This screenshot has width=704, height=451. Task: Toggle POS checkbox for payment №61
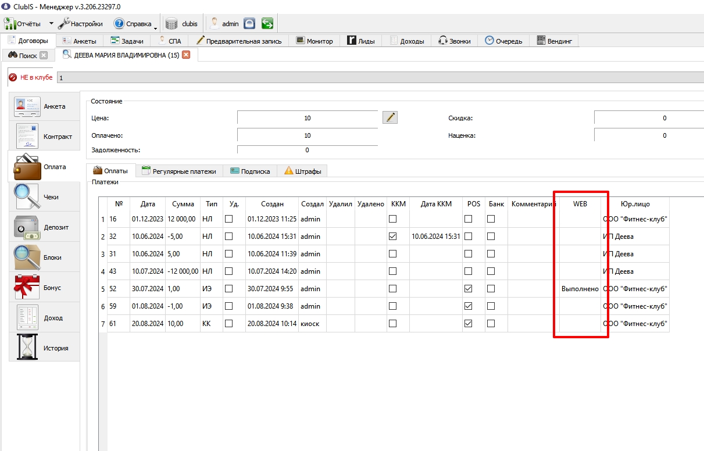coord(469,324)
